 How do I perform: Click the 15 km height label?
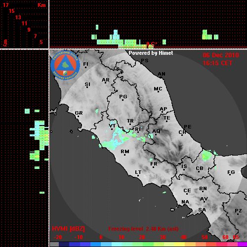click(x=12, y=11)
